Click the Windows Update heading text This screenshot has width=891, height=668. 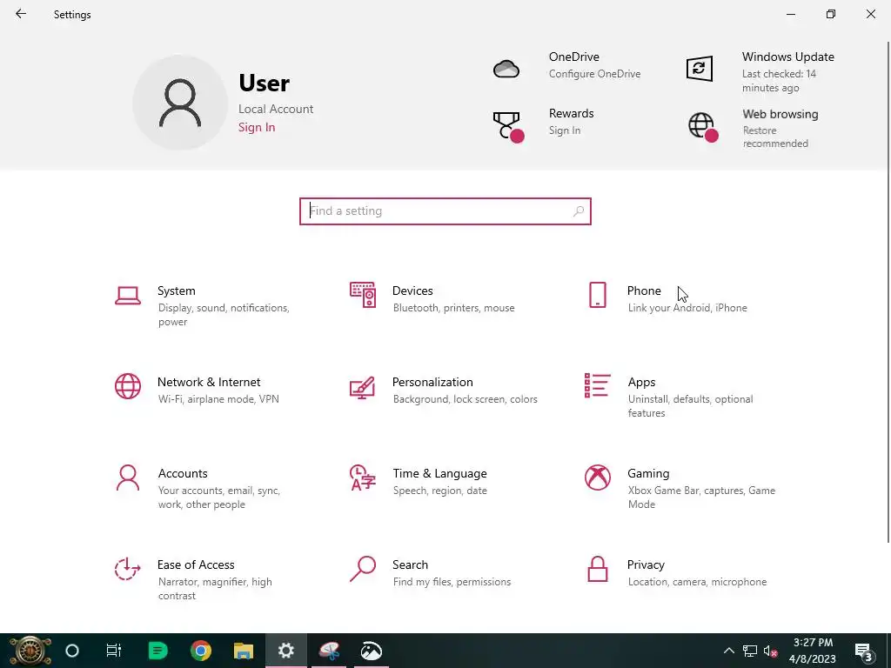pos(788,57)
